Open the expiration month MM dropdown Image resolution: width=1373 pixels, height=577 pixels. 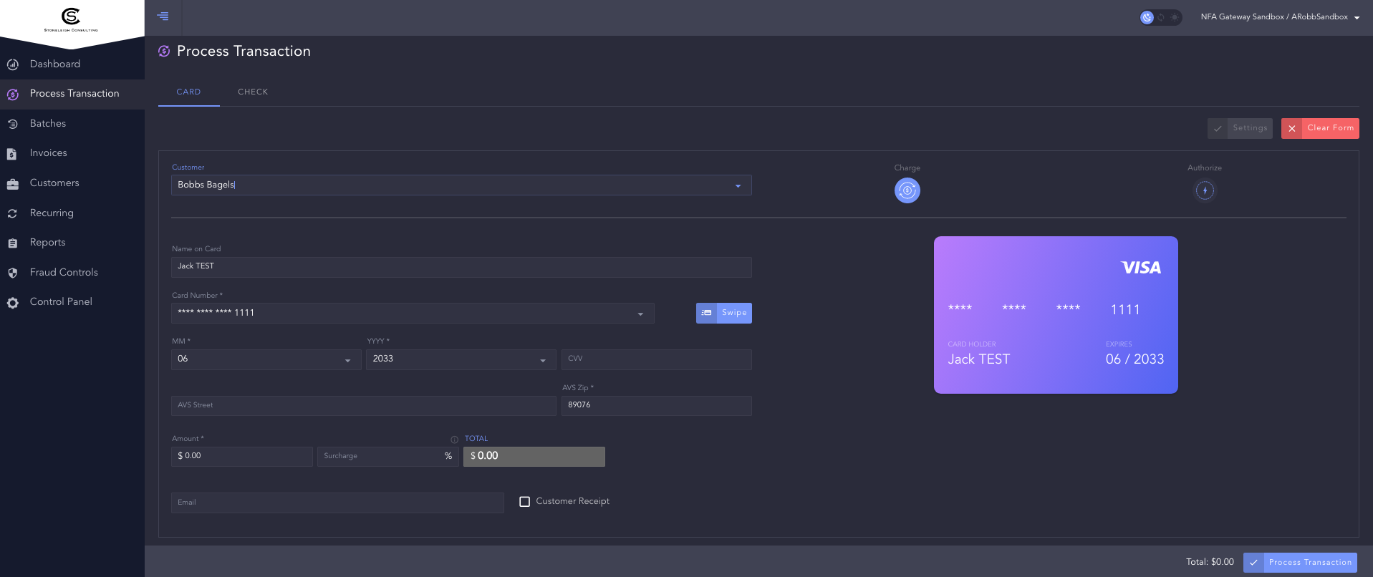click(x=348, y=361)
